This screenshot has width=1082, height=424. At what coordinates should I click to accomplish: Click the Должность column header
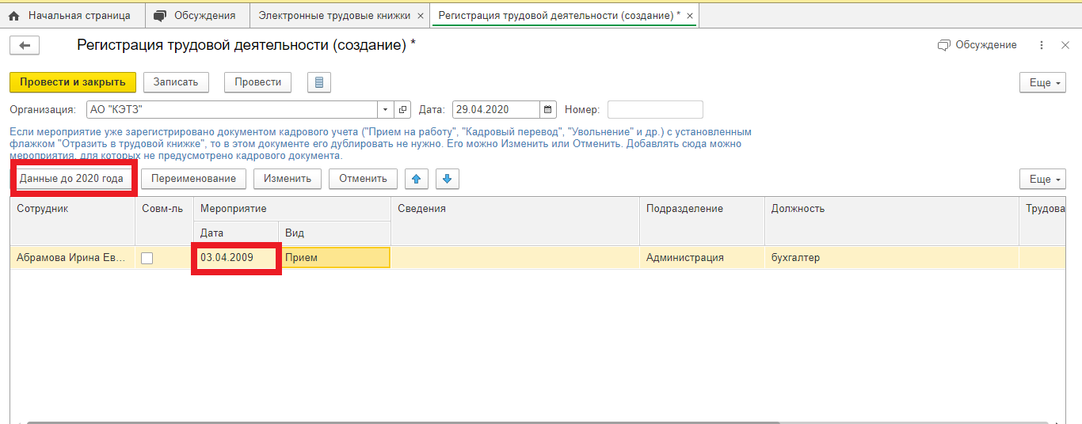[892, 221]
